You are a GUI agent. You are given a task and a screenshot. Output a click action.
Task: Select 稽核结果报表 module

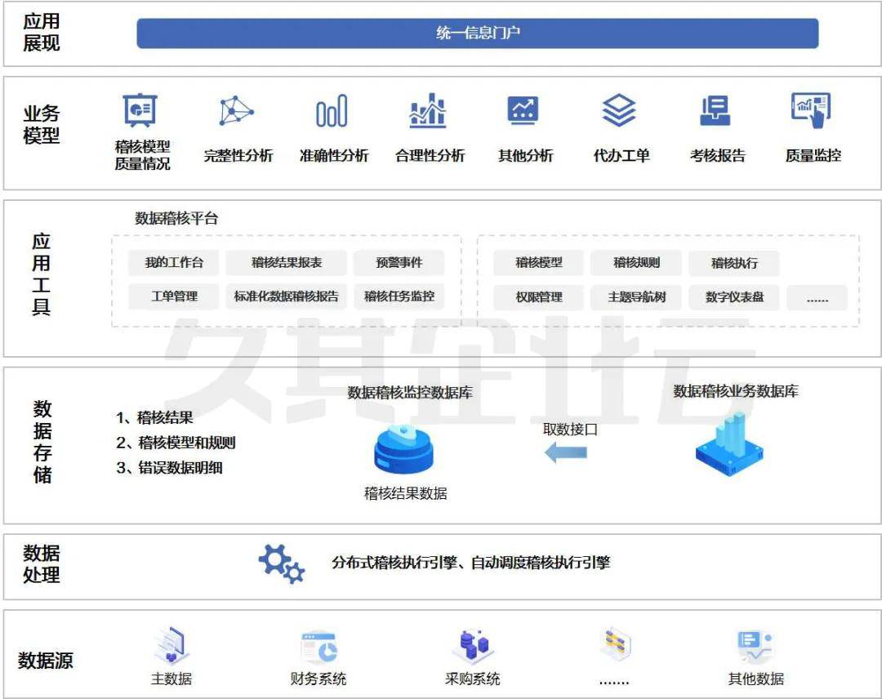pos(287,263)
